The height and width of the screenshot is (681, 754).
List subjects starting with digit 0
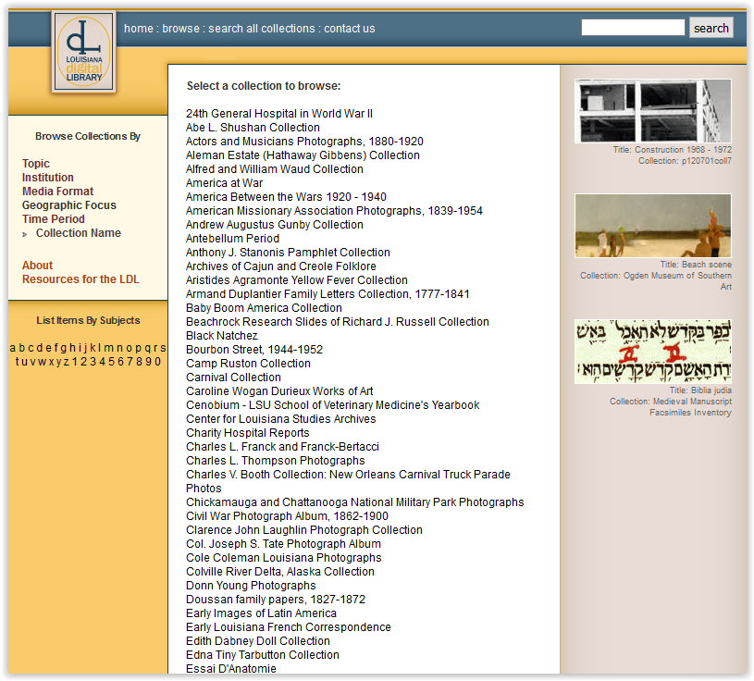(x=156, y=362)
